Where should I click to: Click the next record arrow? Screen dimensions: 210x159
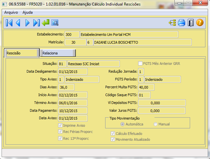27,23
